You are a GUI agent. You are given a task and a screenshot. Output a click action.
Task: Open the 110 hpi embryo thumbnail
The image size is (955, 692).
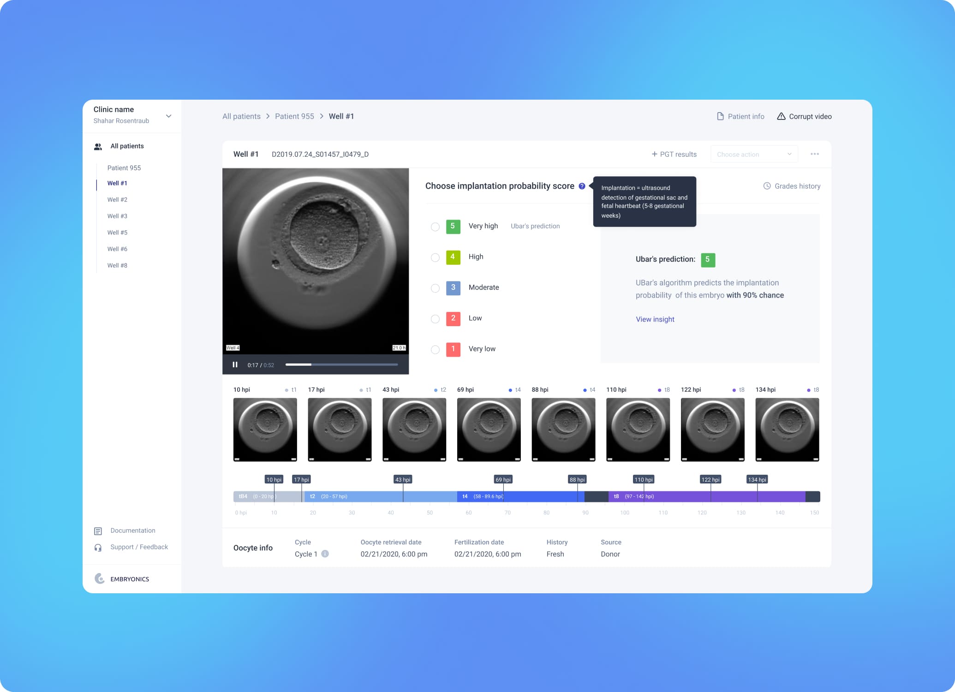coord(638,430)
